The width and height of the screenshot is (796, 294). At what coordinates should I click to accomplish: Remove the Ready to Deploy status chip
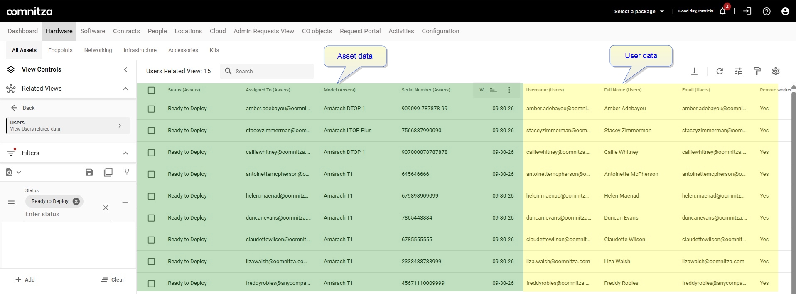(x=76, y=201)
